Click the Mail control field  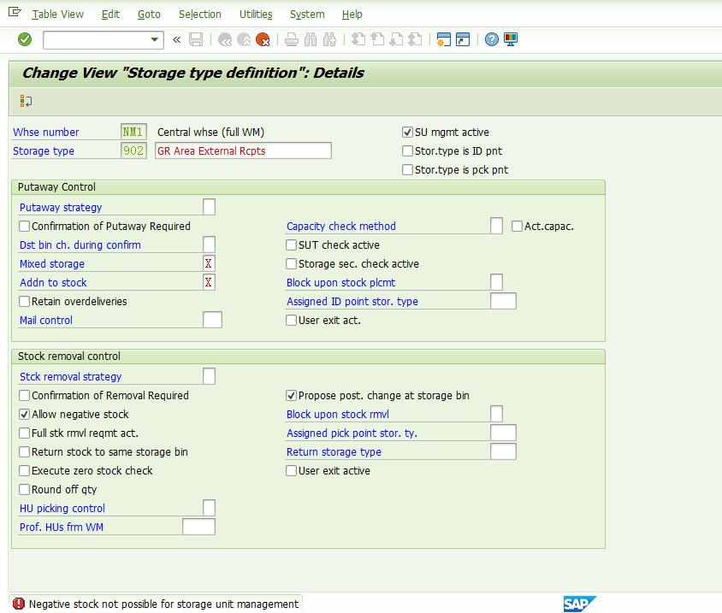213,320
